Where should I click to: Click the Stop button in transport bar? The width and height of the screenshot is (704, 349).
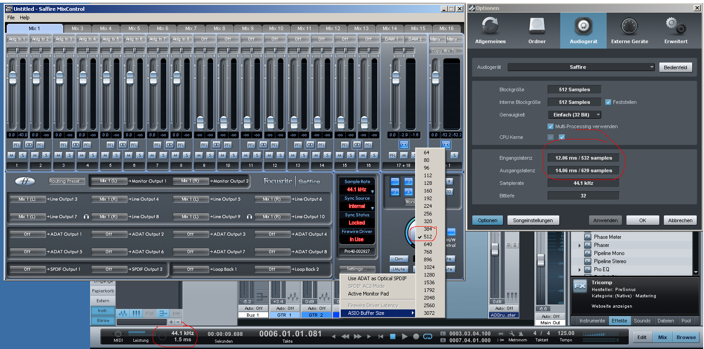(x=393, y=336)
